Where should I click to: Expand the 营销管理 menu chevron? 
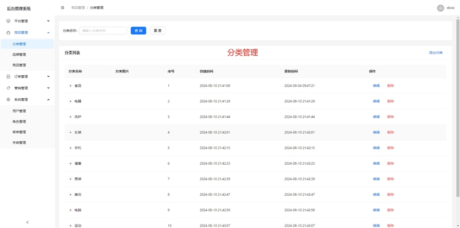(48, 88)
